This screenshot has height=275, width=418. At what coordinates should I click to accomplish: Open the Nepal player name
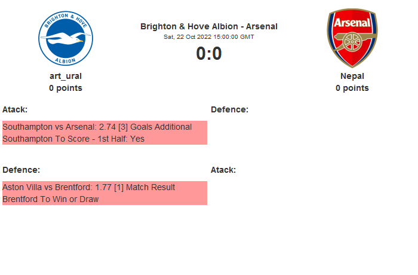tap(352, 76)
